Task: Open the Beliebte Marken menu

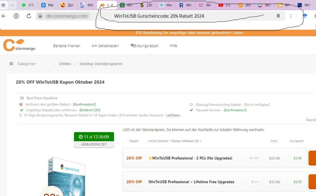Action: [66, 46]
